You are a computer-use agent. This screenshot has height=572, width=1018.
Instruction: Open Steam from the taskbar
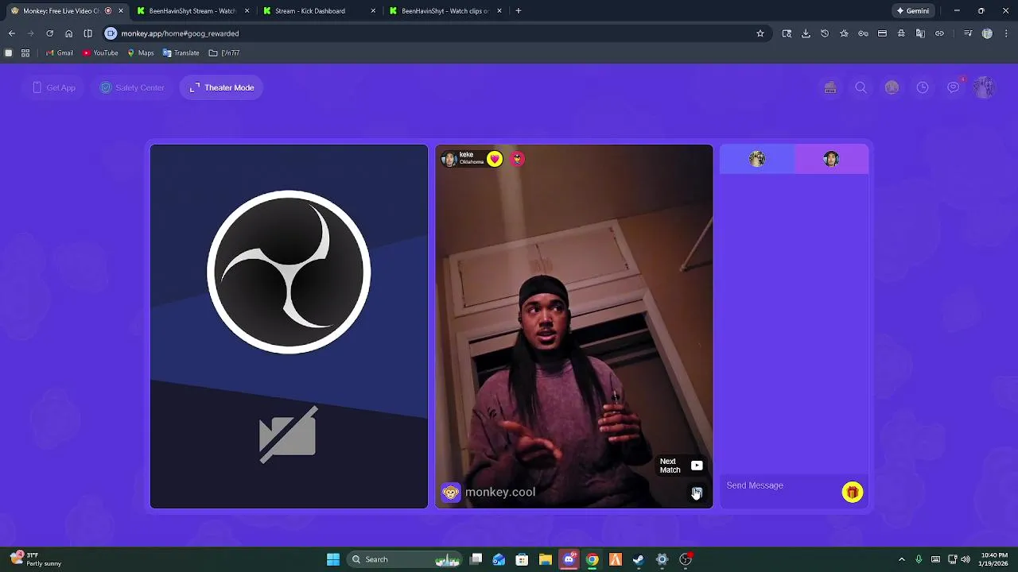[x=638, y=559]
